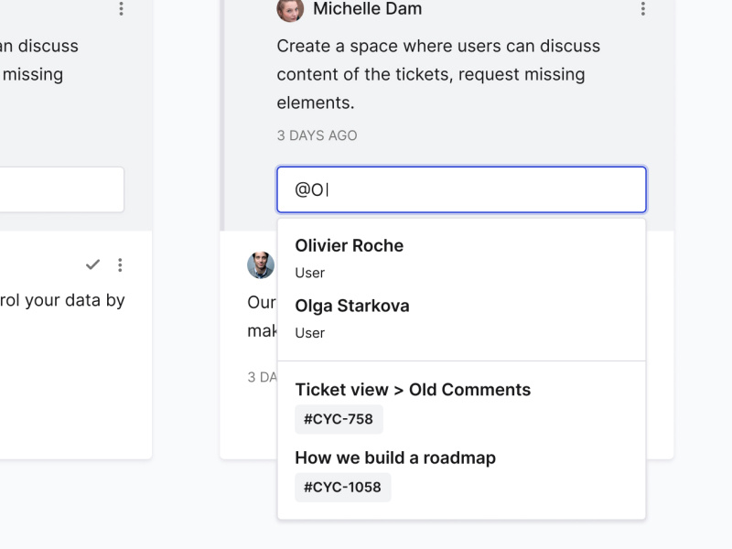Image resolution: width=732 pixels, height=549 pixels.
Task: Select Olivier Roche from the mention suggestions
Action: pyautogui.click(x=349, y=245)
